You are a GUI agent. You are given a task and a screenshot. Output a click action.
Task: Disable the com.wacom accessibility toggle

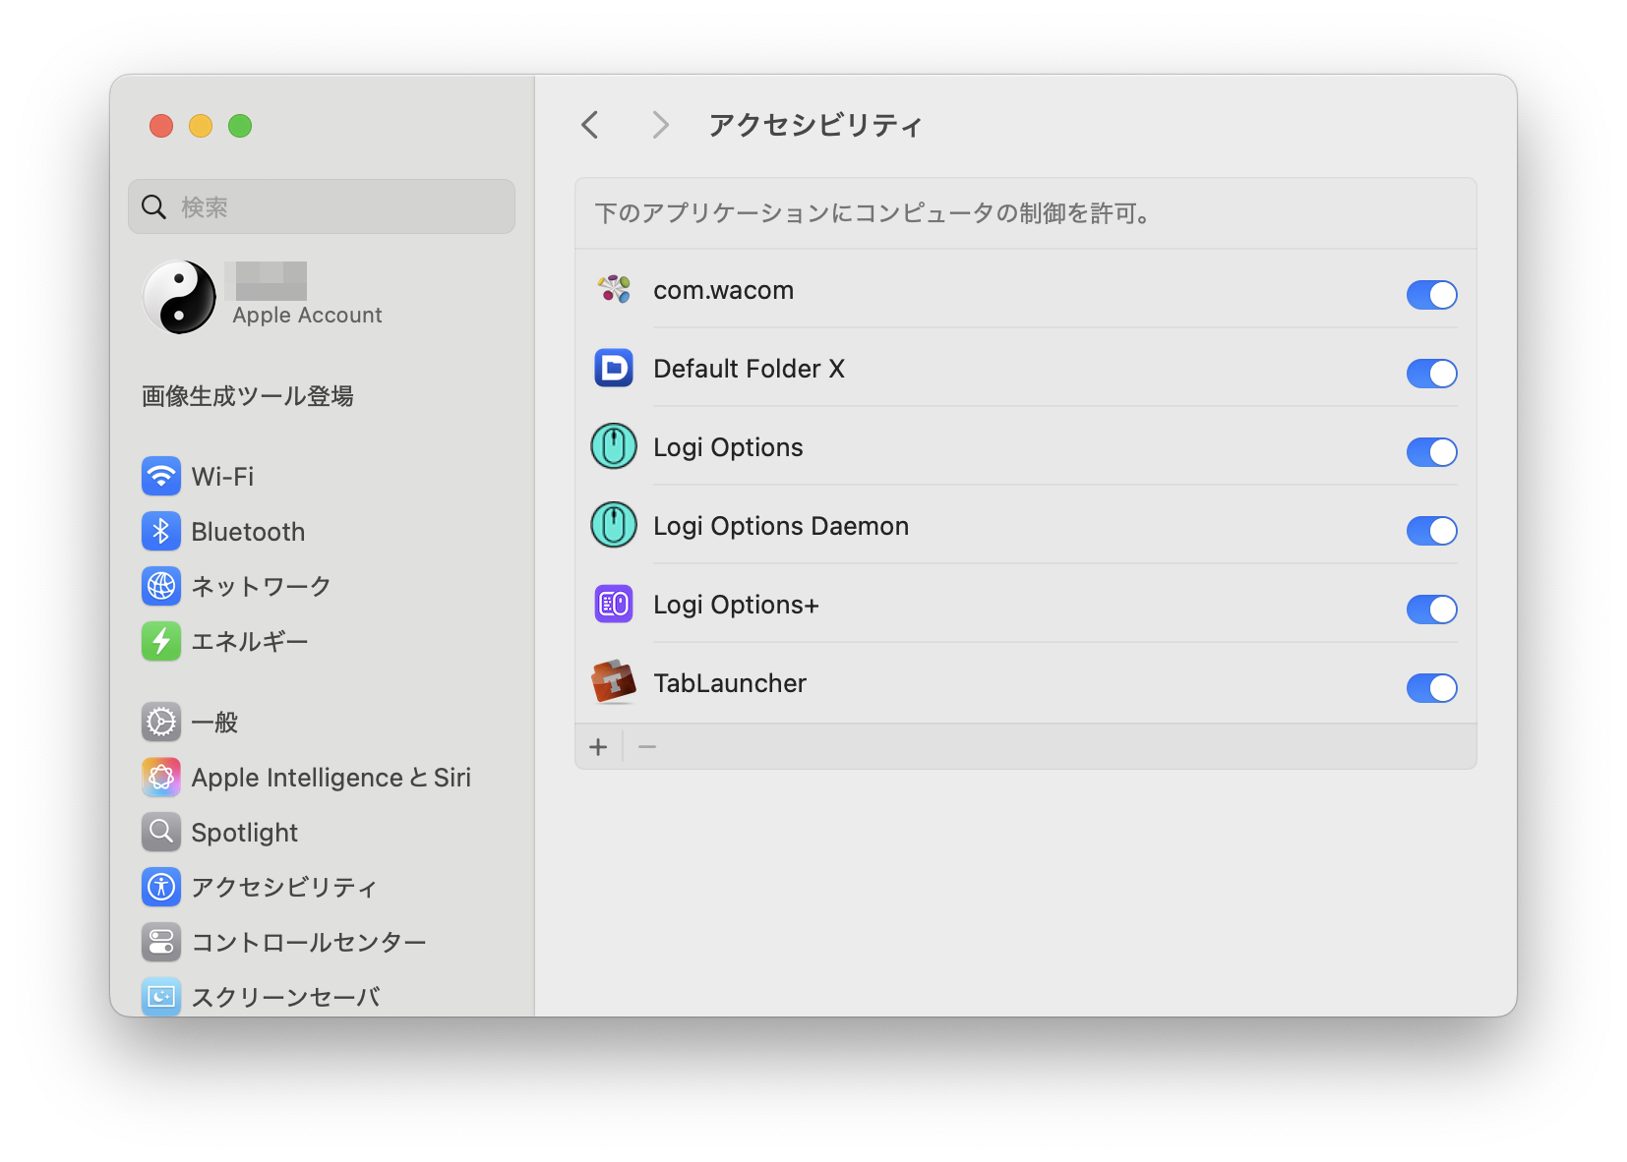[x=1431, y=295]
